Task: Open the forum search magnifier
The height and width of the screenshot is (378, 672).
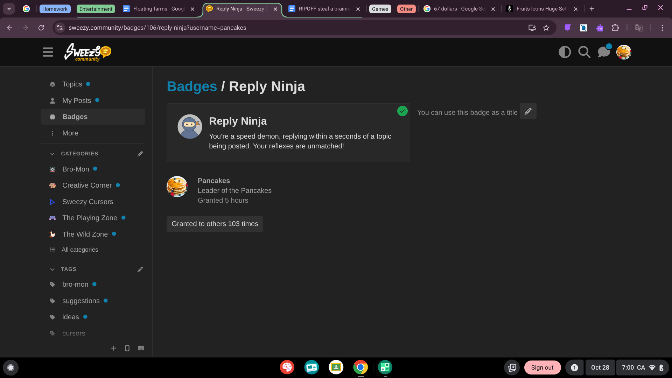Action: (584, 52)
